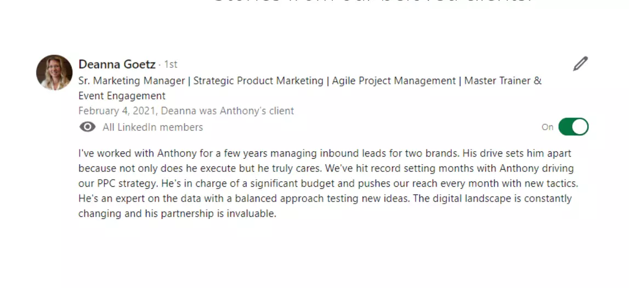Click the line starting "I've worked with Anthony"
The image size is (629, 288).
[325, 153]
